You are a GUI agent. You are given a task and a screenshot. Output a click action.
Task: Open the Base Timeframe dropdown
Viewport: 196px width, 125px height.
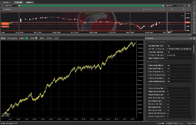[x=179, y=58]
